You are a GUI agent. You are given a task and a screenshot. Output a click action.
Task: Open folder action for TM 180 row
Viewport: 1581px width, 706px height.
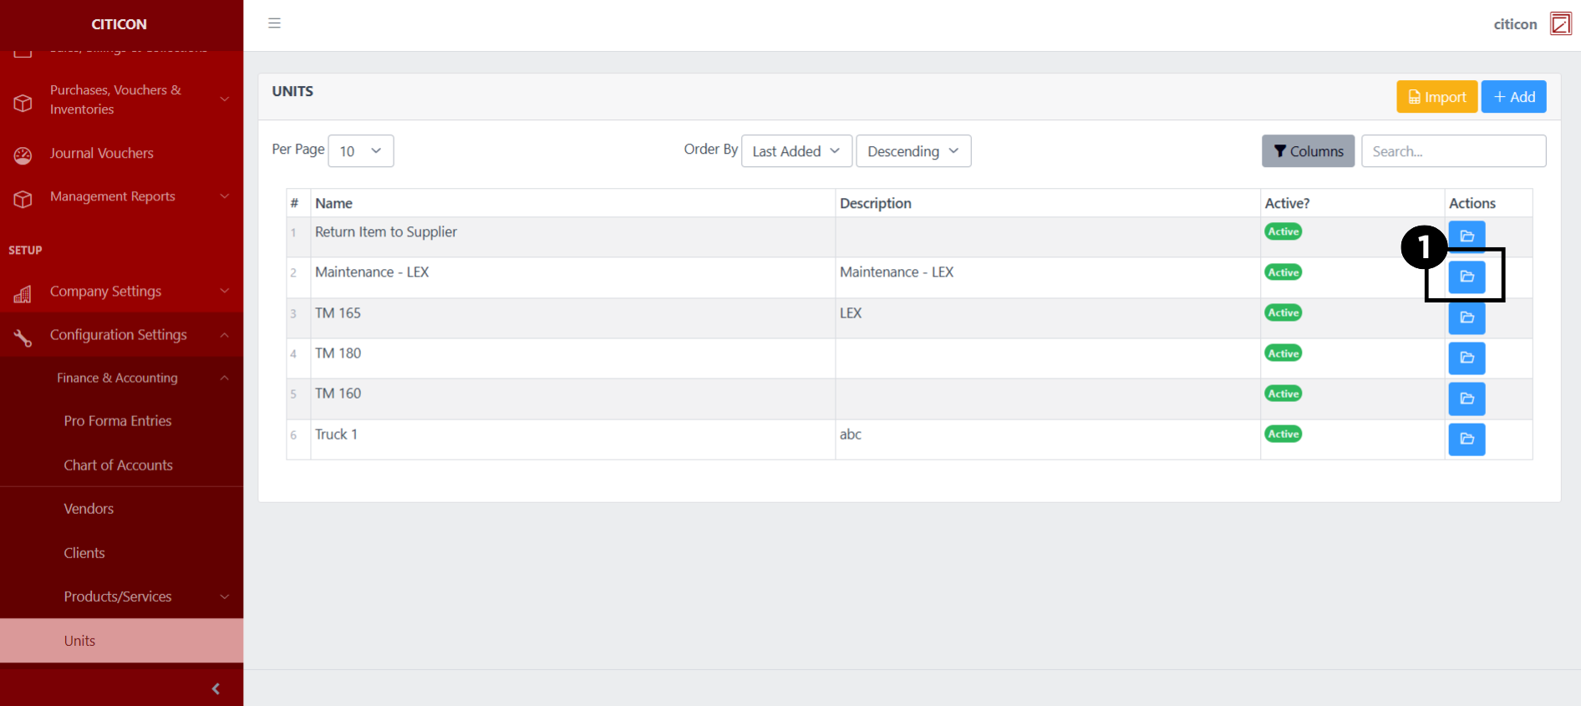1466,358
